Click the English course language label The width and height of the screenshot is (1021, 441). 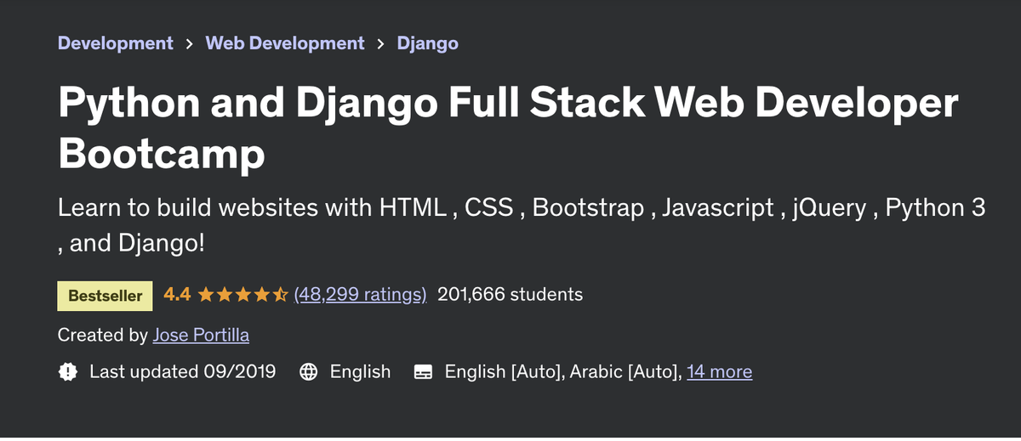[x=360, y=371]
